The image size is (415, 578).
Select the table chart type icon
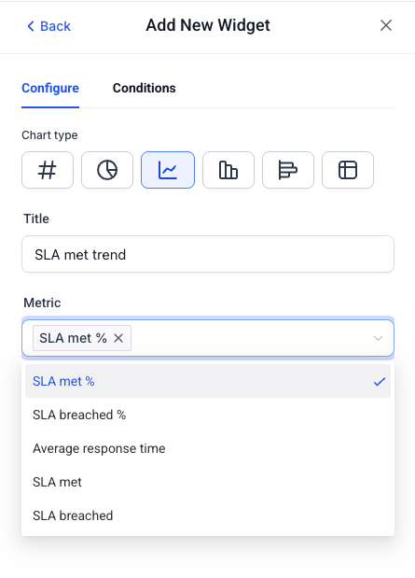(x=348, y=170)
